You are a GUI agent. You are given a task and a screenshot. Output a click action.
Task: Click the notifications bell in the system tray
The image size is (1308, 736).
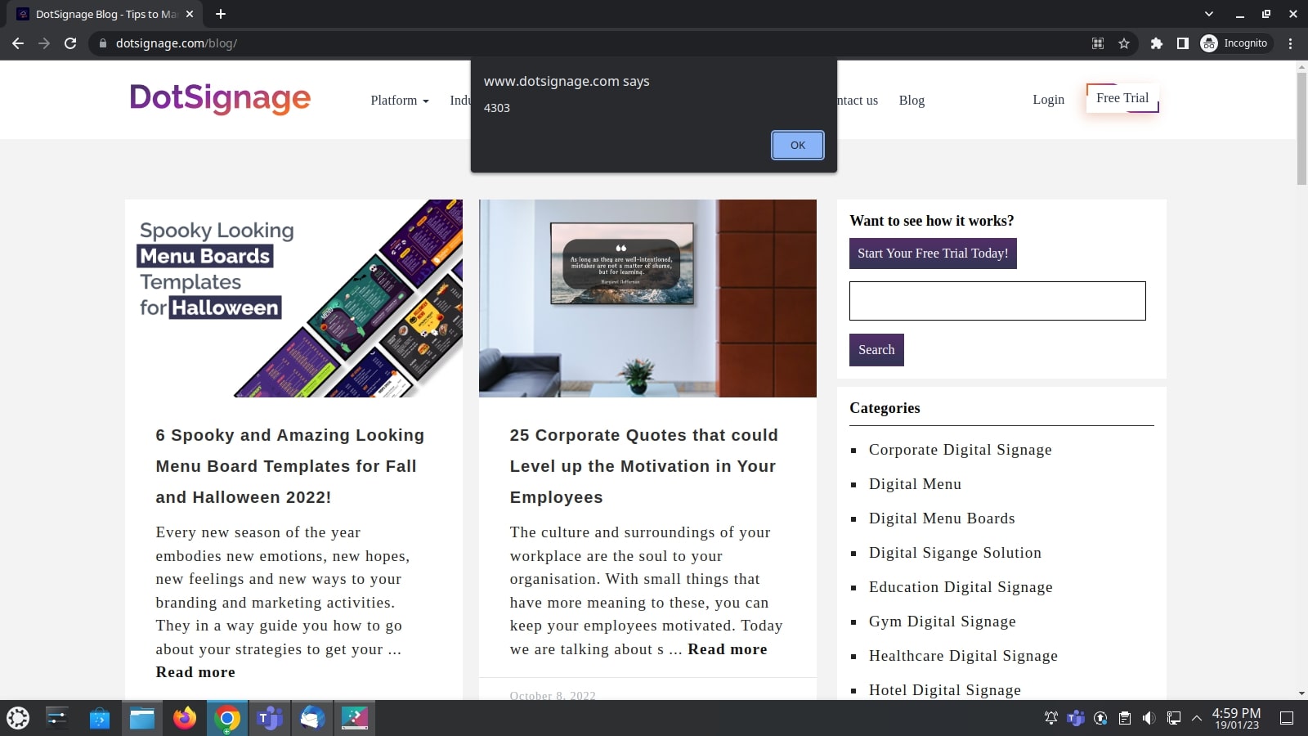pyautogui.click(x=1049, y=717)
